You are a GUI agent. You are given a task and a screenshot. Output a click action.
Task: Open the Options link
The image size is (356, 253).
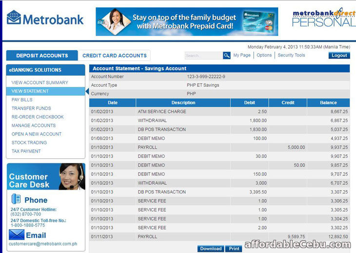point(264,55)
